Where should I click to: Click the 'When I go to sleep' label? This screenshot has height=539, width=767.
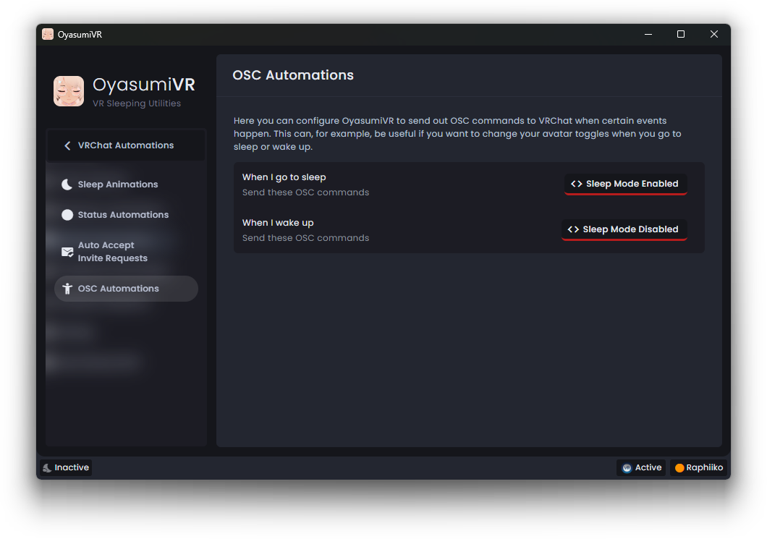tap(284, 177)
